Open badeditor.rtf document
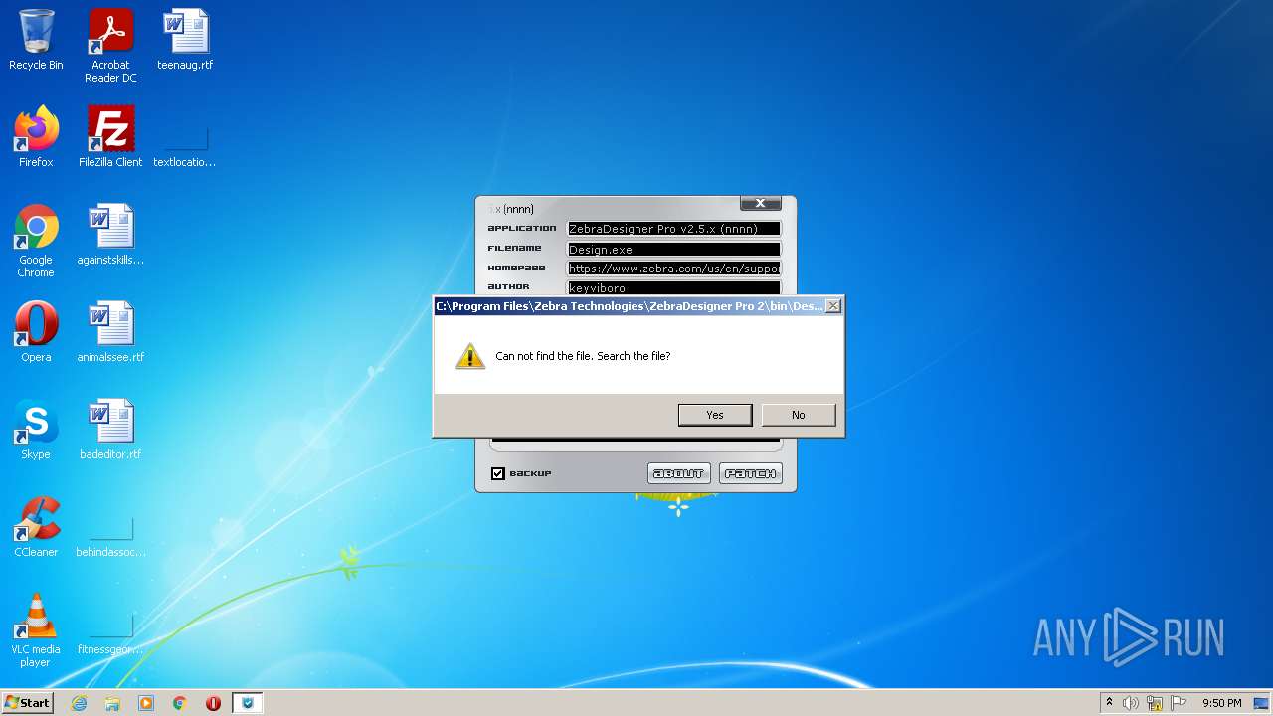 click(x=110, y=430)
